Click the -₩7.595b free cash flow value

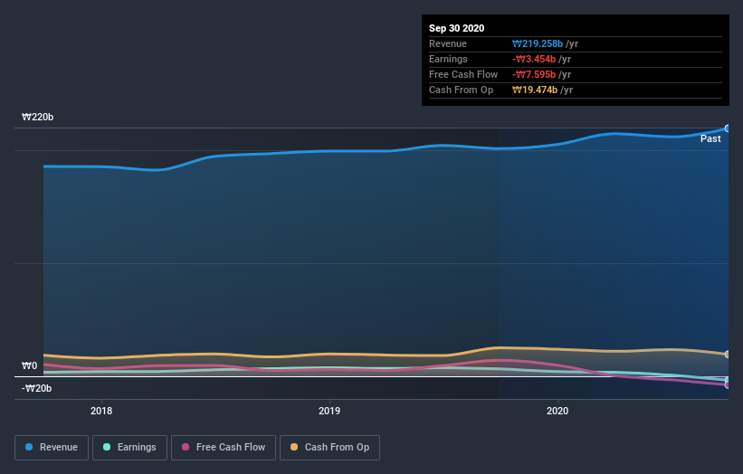pyautogui.click(x=534, y=74)
